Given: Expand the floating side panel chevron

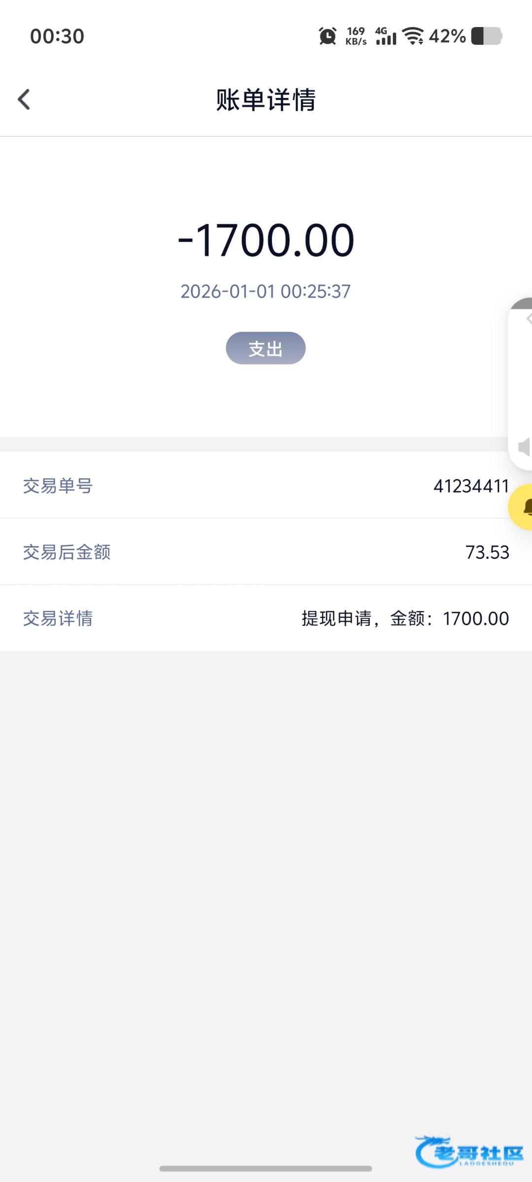Looking at the screenshot, I should point(528,319).
